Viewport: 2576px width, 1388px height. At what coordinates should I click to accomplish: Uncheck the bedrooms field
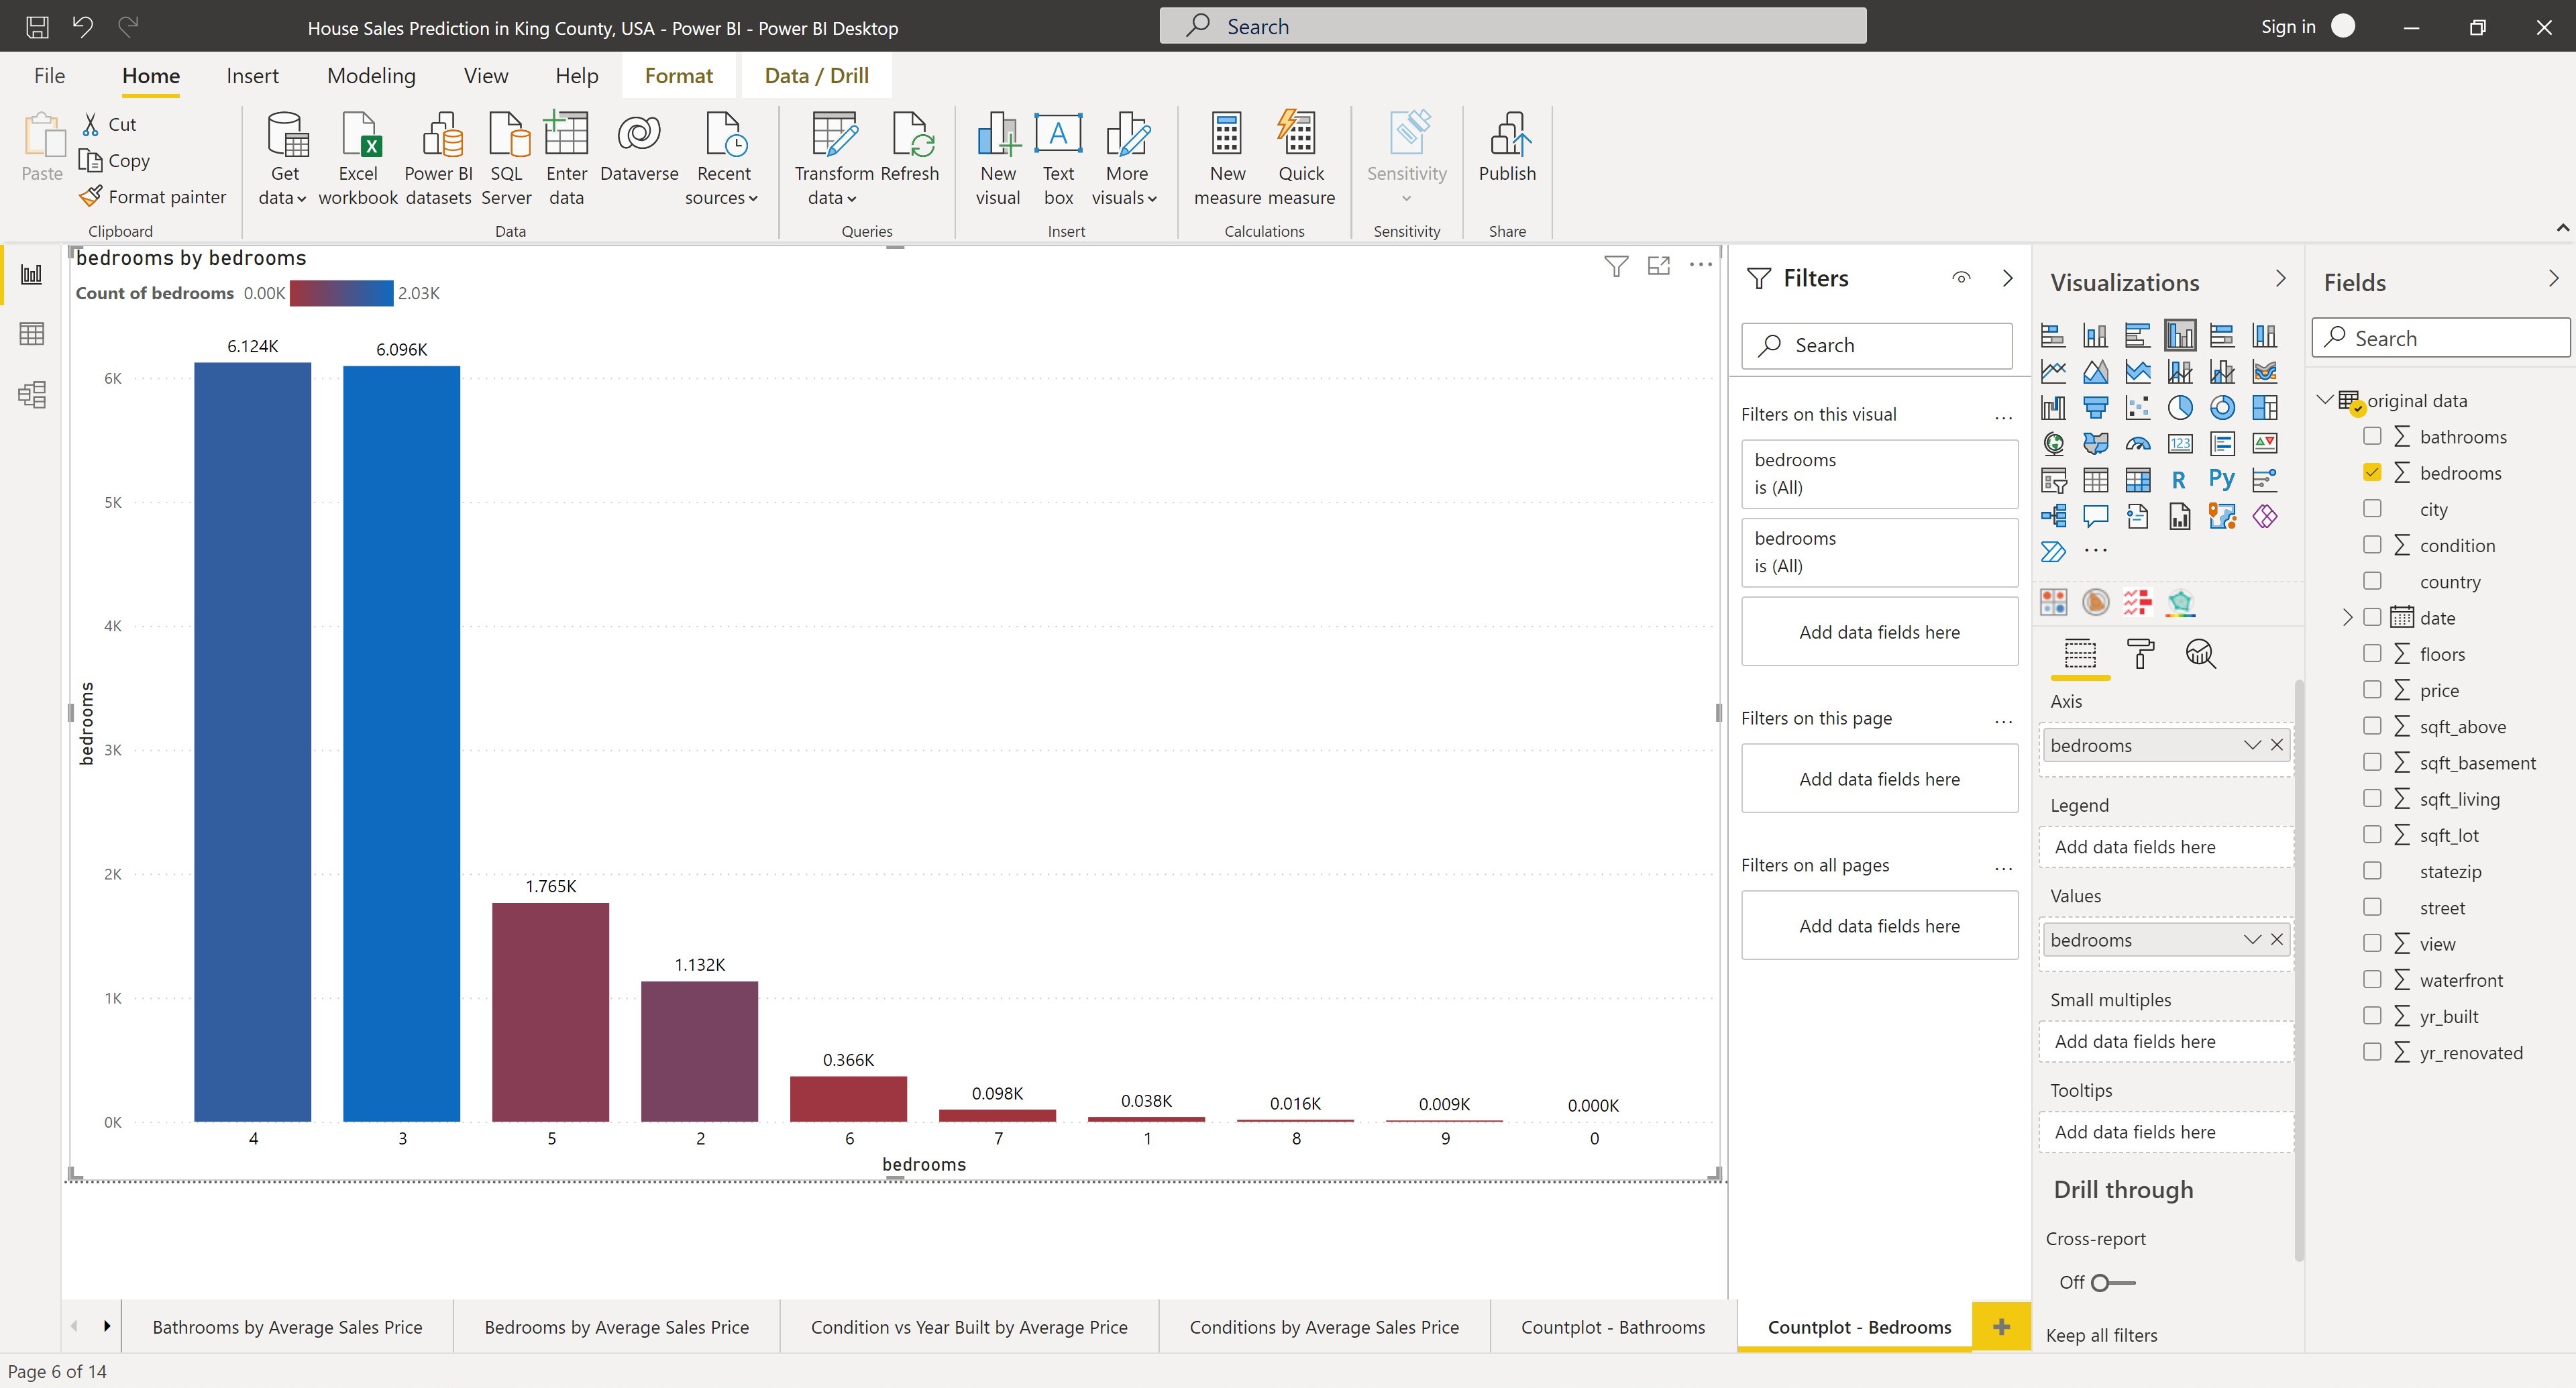pyautogui.click(x=2372, y=472)
